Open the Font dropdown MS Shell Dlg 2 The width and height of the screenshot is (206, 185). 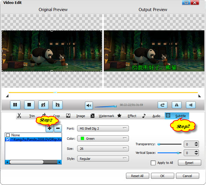point(103,128)
